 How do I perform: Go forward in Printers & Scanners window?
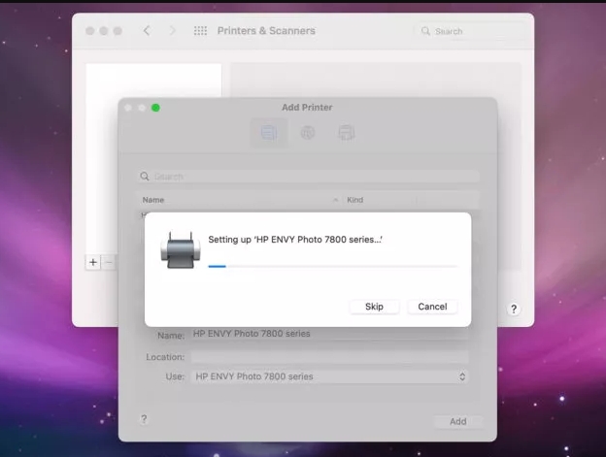172,30
